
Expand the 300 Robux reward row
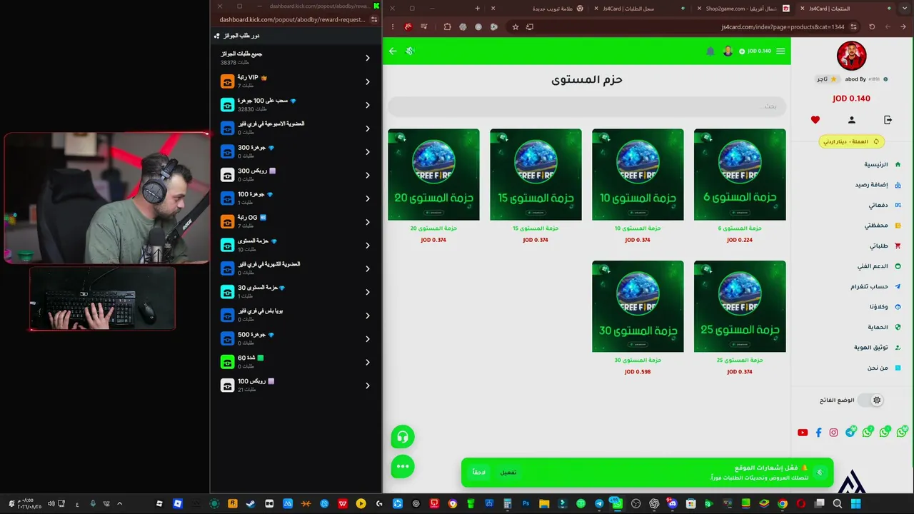[x=296, y=175]
